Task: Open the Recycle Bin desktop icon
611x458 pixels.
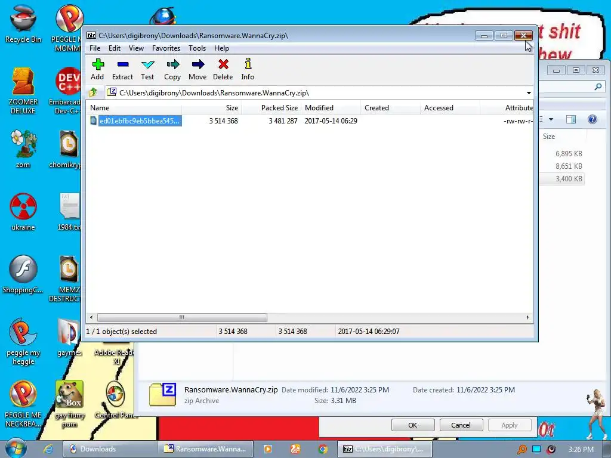Action: click(23, 24)
